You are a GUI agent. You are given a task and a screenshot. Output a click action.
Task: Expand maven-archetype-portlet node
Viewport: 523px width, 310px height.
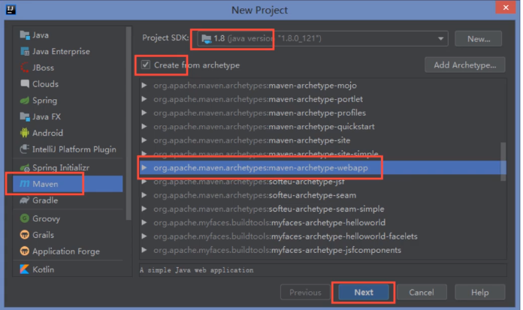144,99
